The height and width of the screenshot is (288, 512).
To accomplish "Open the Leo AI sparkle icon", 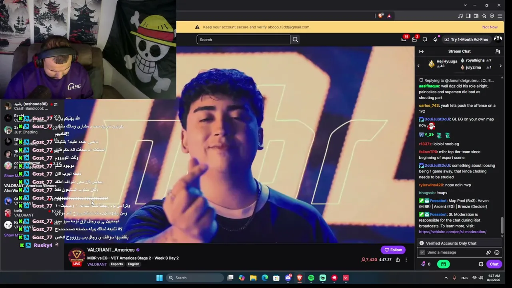I will pos(484,16).
